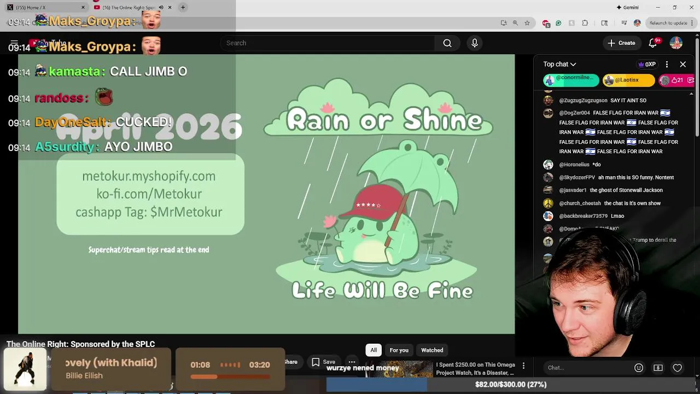Close the live chat panel
700x394 pixels.
click(x=683, y=65)
